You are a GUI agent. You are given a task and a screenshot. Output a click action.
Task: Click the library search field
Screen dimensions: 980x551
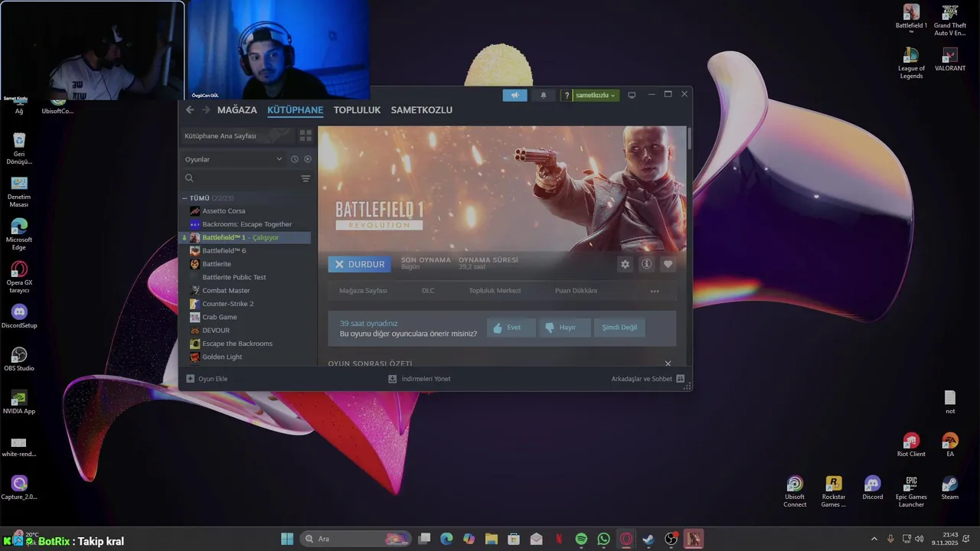(239, 178)
